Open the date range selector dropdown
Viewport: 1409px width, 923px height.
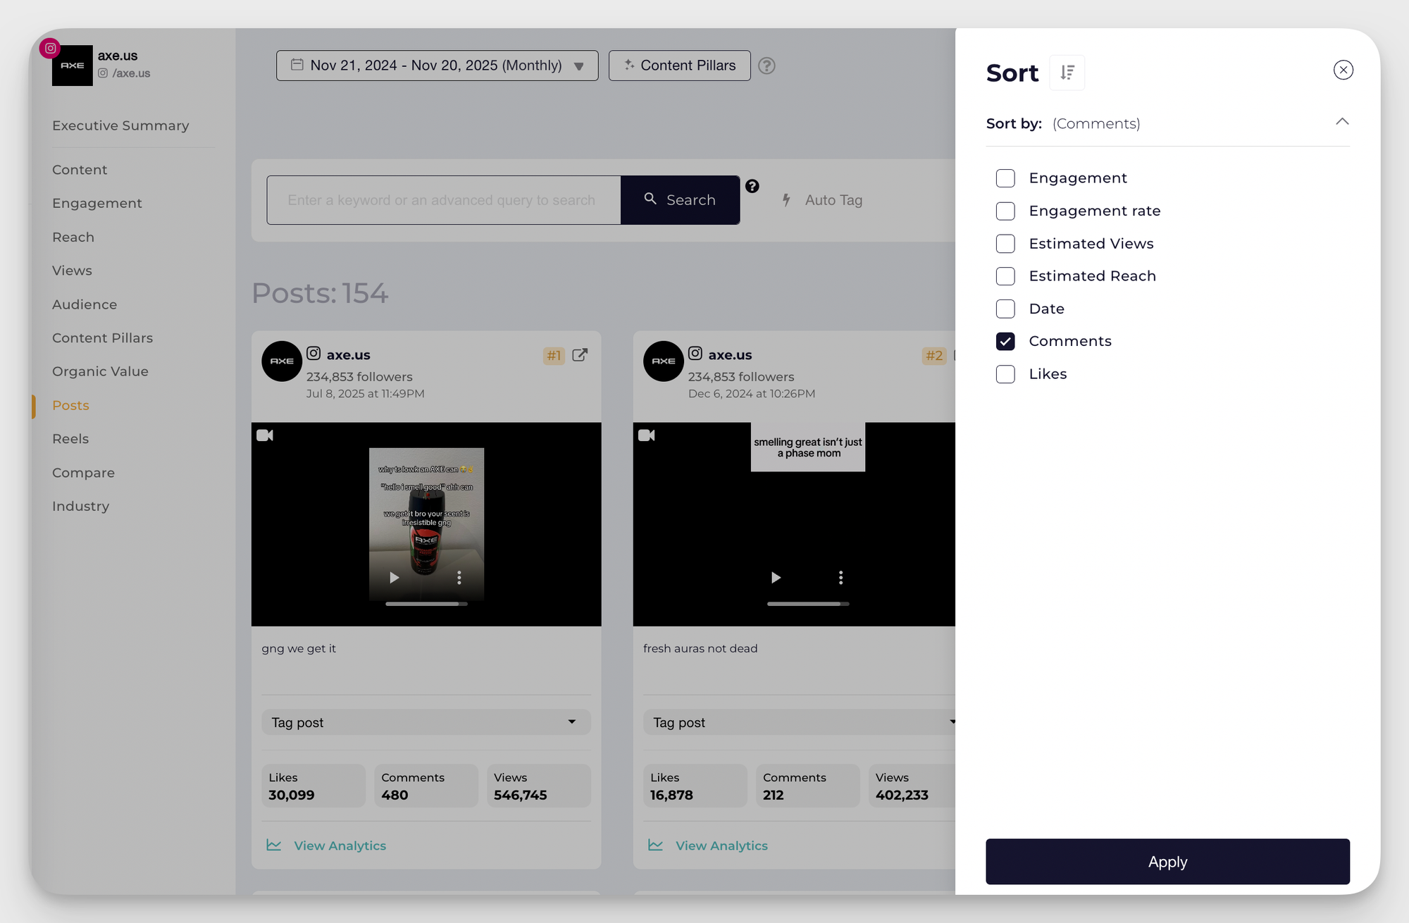[x=437, y=66]
